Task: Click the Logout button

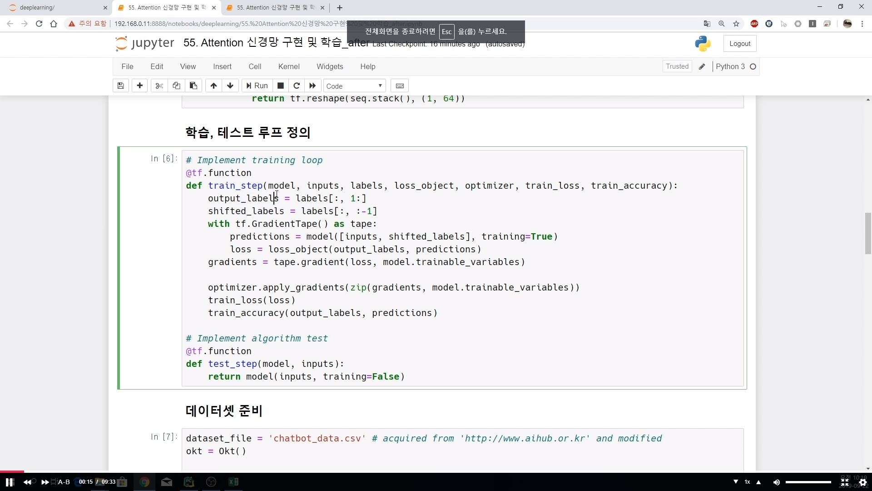Action: click(740, 44)
